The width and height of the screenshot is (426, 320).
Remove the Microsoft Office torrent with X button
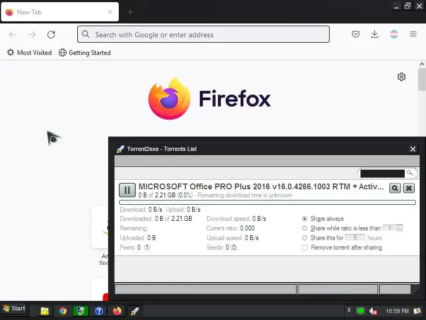click(x=409, y=188)
